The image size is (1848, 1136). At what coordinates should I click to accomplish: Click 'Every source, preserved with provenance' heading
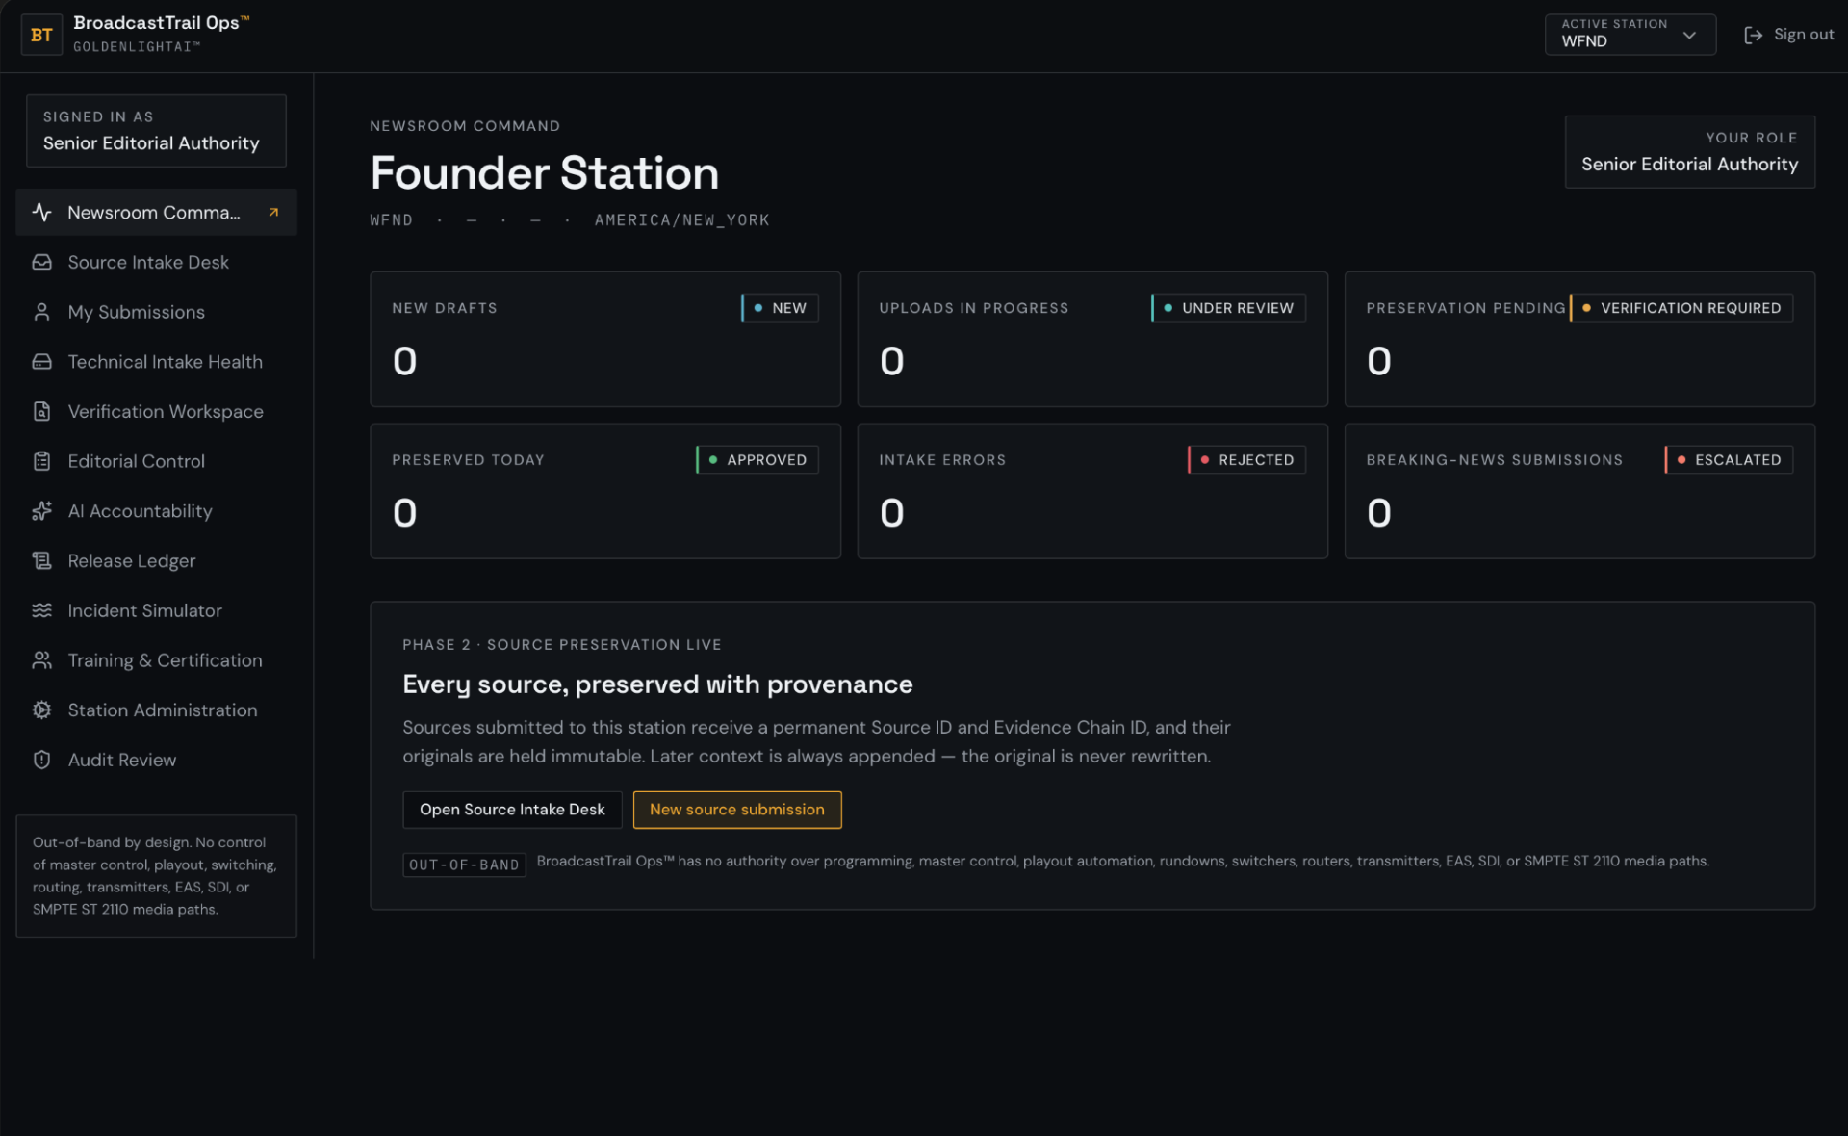657,684
